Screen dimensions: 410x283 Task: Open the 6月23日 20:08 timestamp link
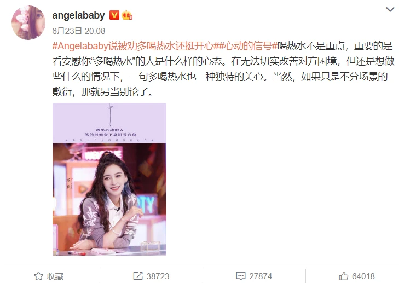coord(79,31)
